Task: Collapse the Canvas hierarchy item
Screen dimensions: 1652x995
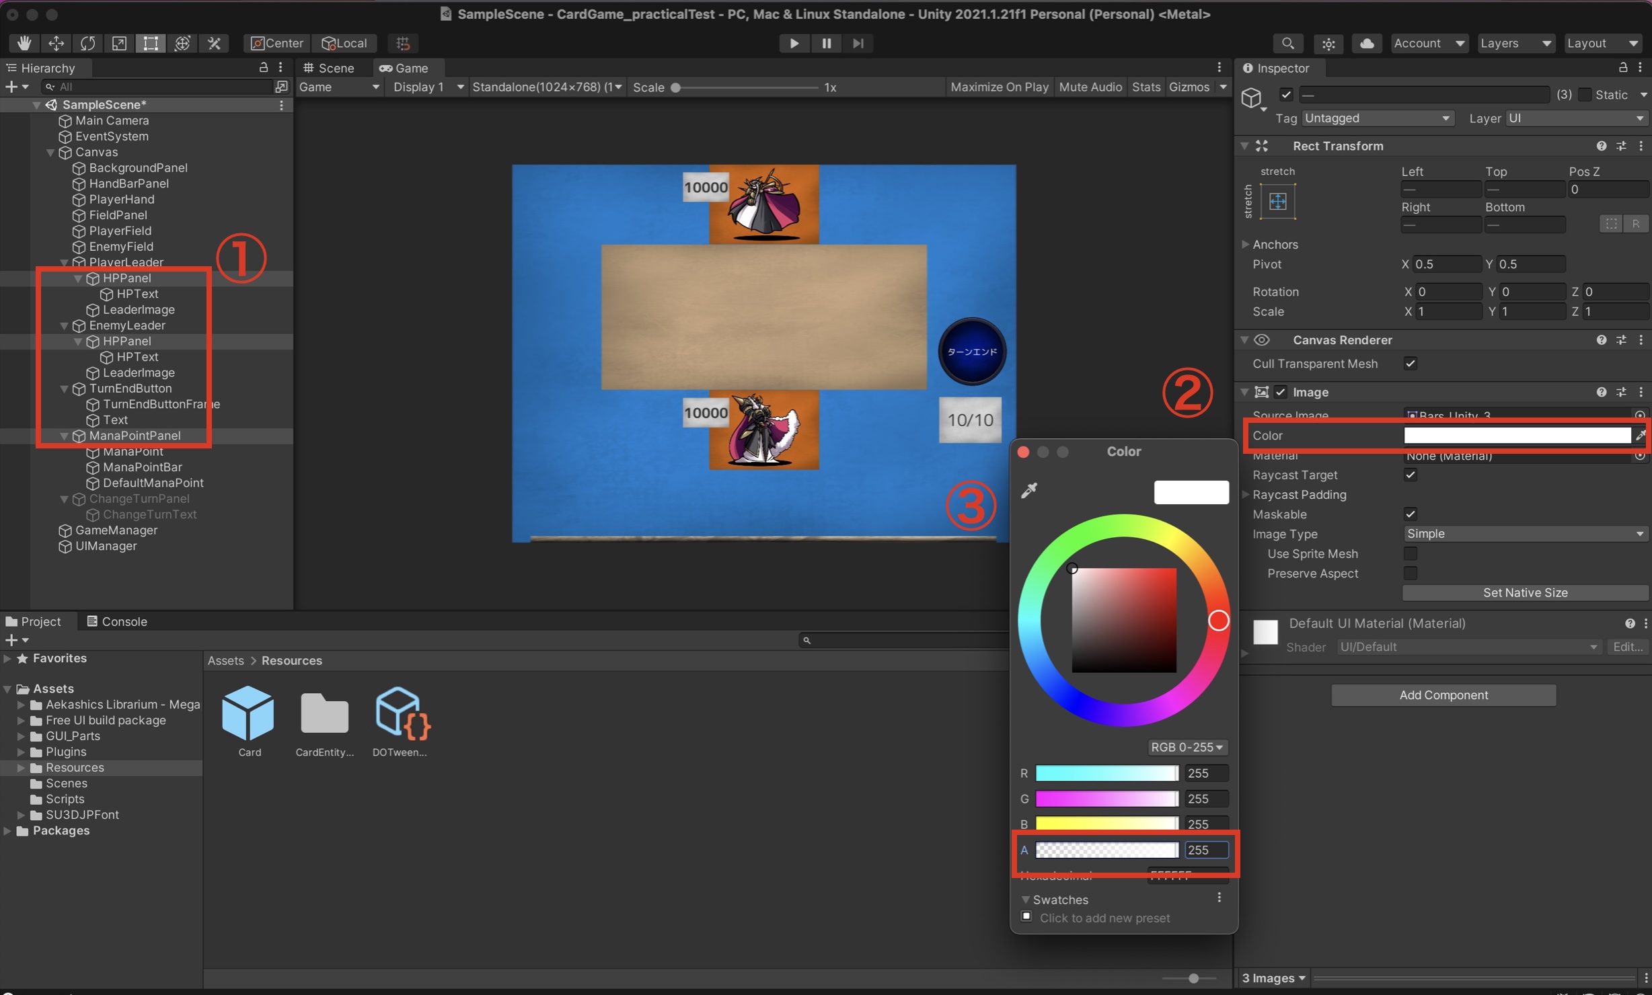Action: tap(50, 153)
